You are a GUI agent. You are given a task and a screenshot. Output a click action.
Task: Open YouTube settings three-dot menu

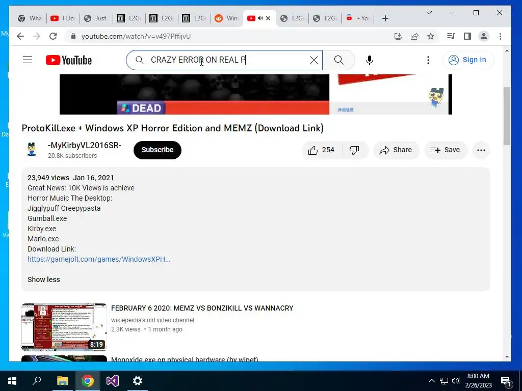click(428, 60)
